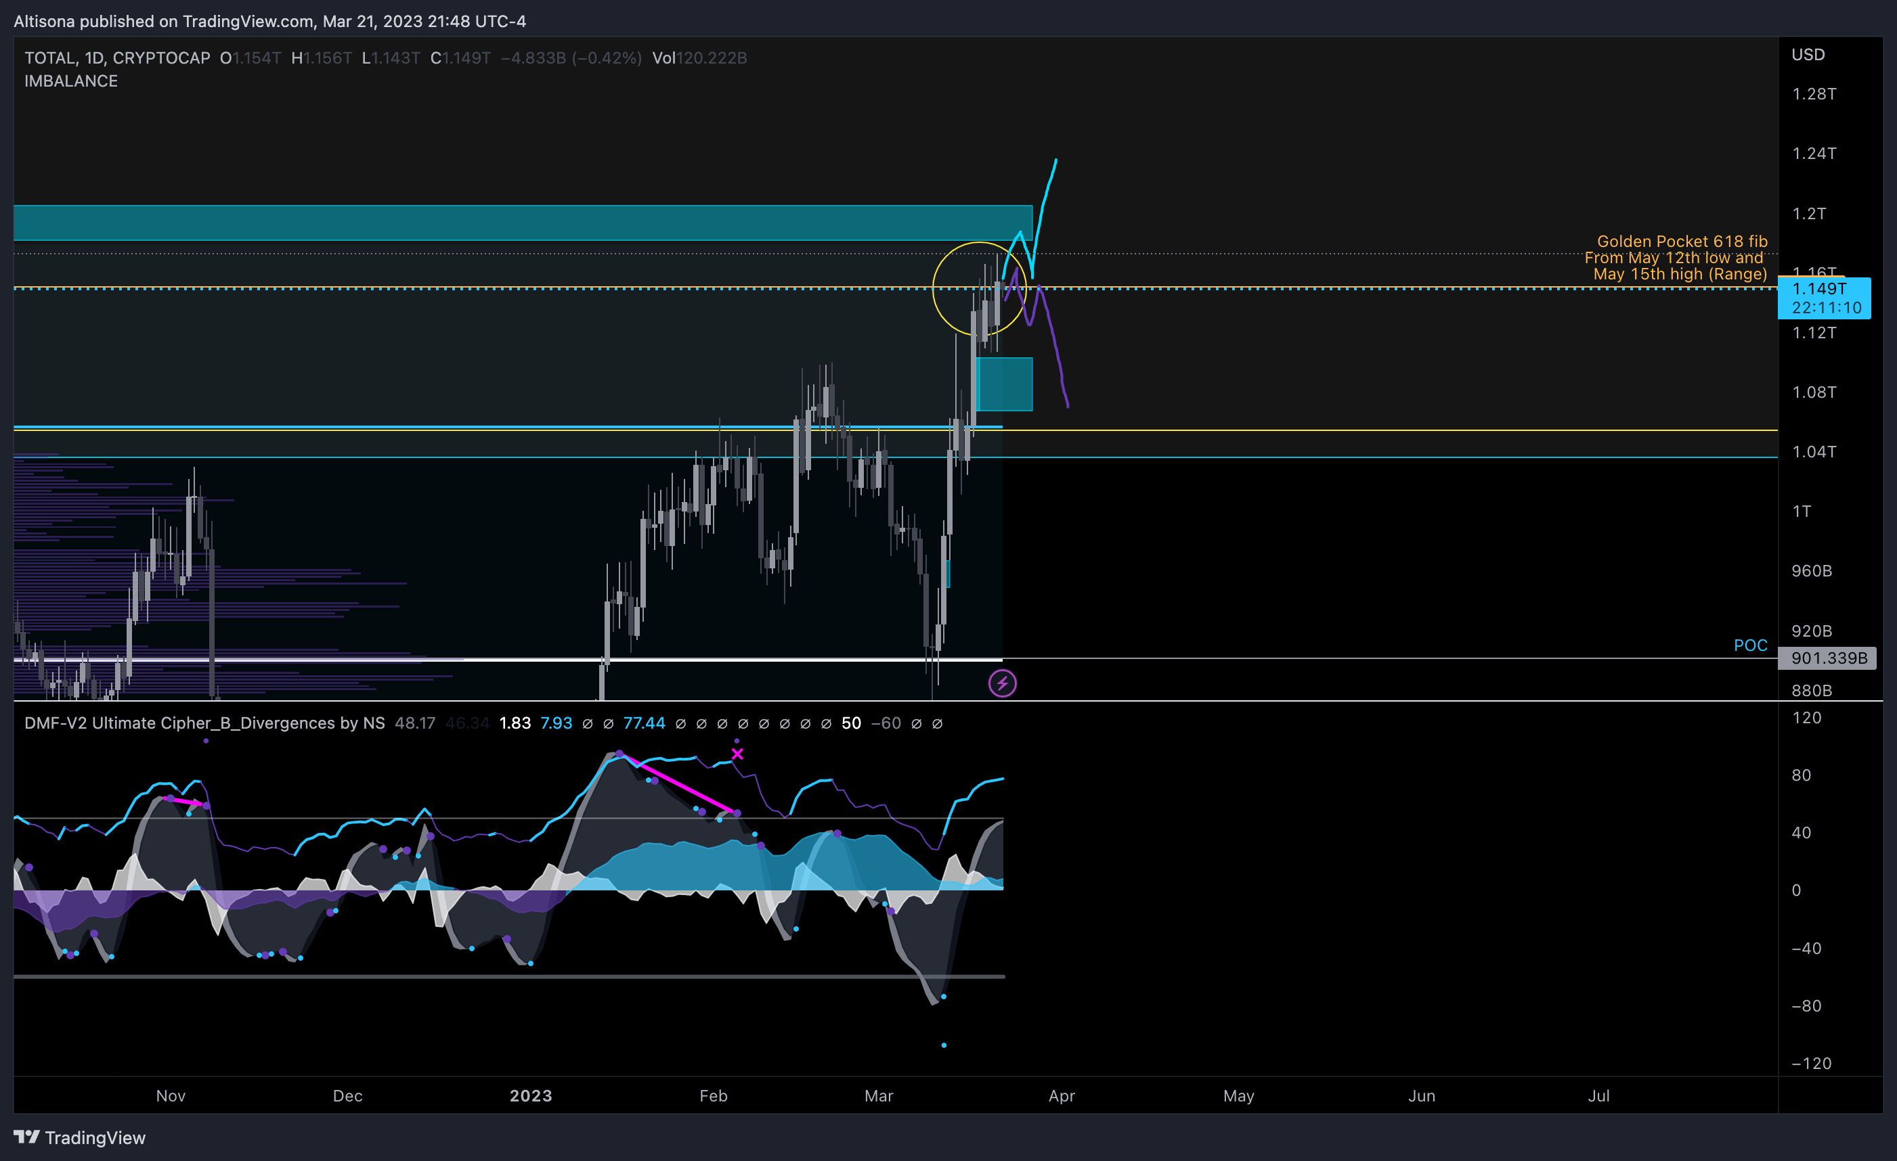Click the 1.08T price axis label

point(1814,392)
